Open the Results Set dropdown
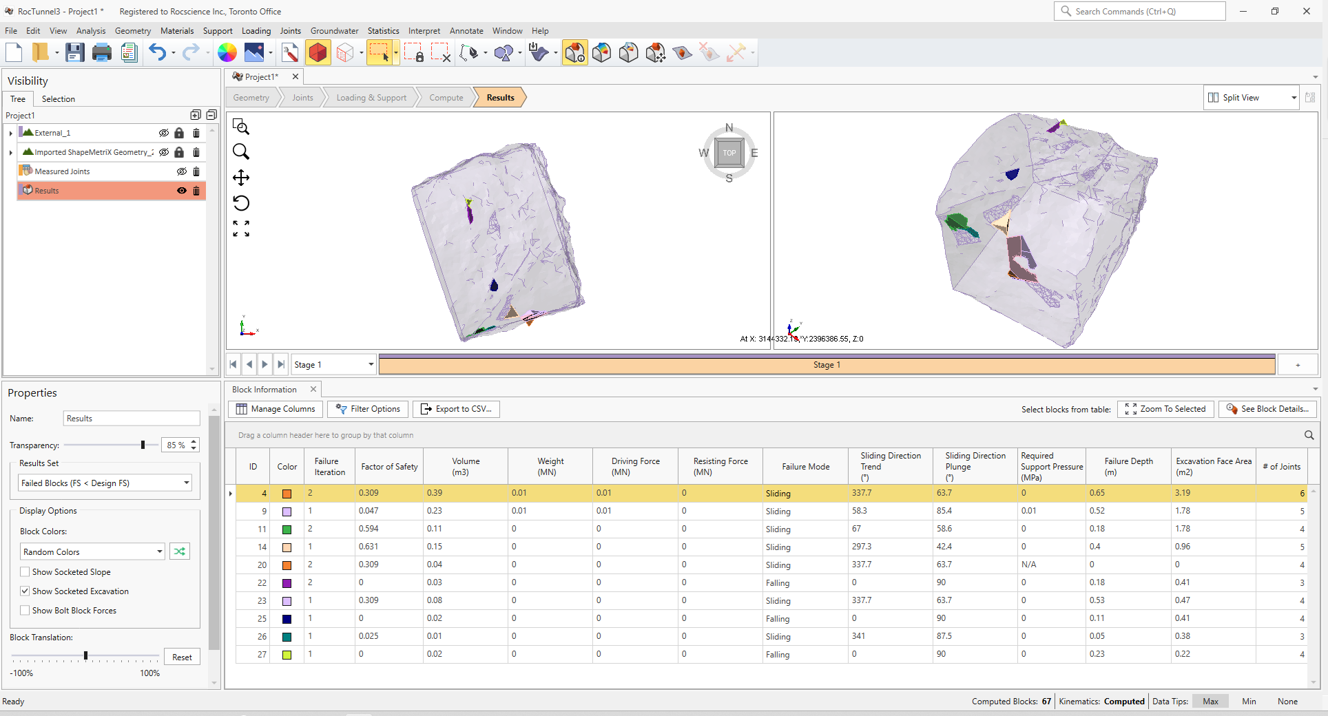The width and height of the screenshot is (1328, 716). click(105, 483)
